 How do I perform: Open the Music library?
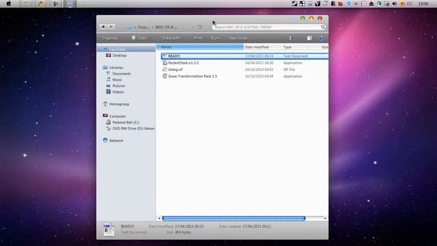point(117,80)
